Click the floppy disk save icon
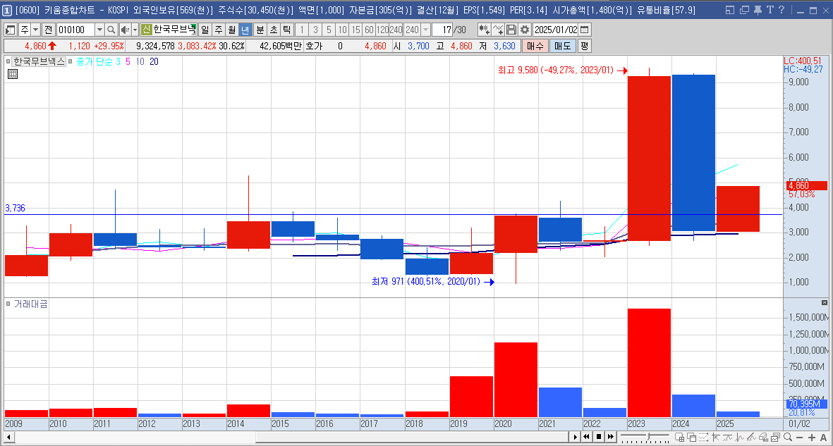Screen dimensions: 833x446 coord(511,30)
